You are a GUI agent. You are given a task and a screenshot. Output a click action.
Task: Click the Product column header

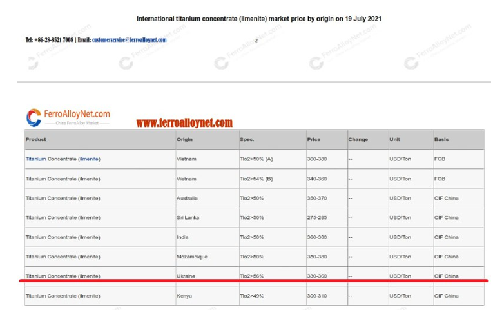pyautogui.click(x=36, y=139)
